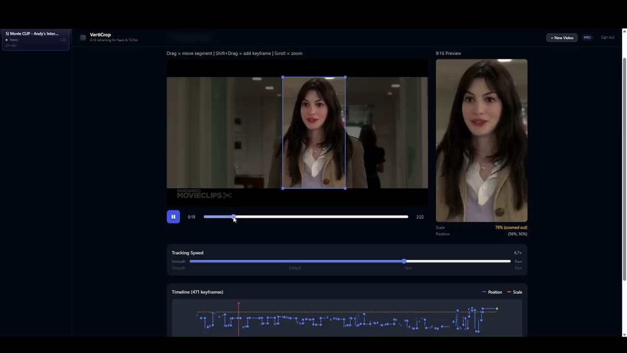Viewport: 627px width, 353px height.
Task: Click the scrollbar down arrow at bottom right
Action: (624, 334)
